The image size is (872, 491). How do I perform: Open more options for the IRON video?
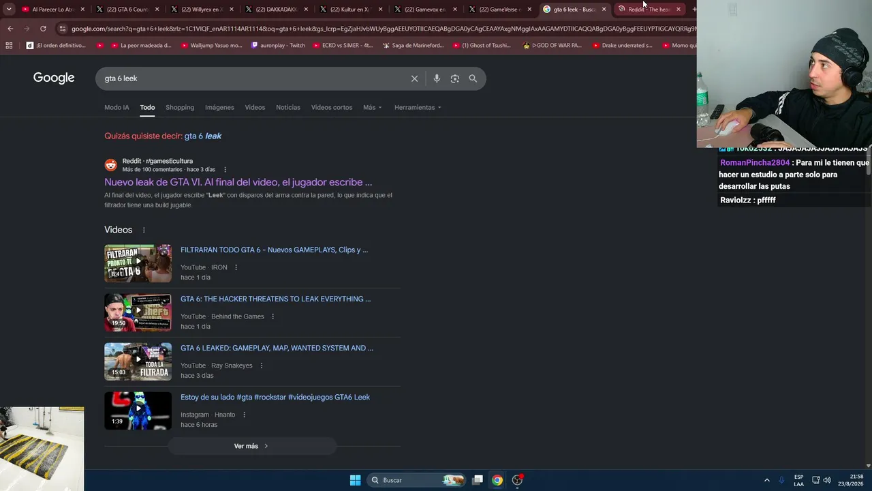click(236, 267)
